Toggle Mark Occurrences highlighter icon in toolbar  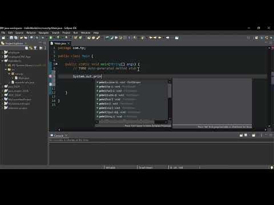pyautogui.click(x=112, y=38)
